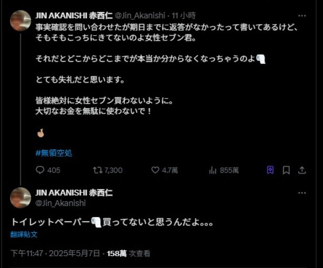Share the tweet via upload arrow icon
Image resolution: width=323 pixels, height=268 pixels.
pos(302,170)
